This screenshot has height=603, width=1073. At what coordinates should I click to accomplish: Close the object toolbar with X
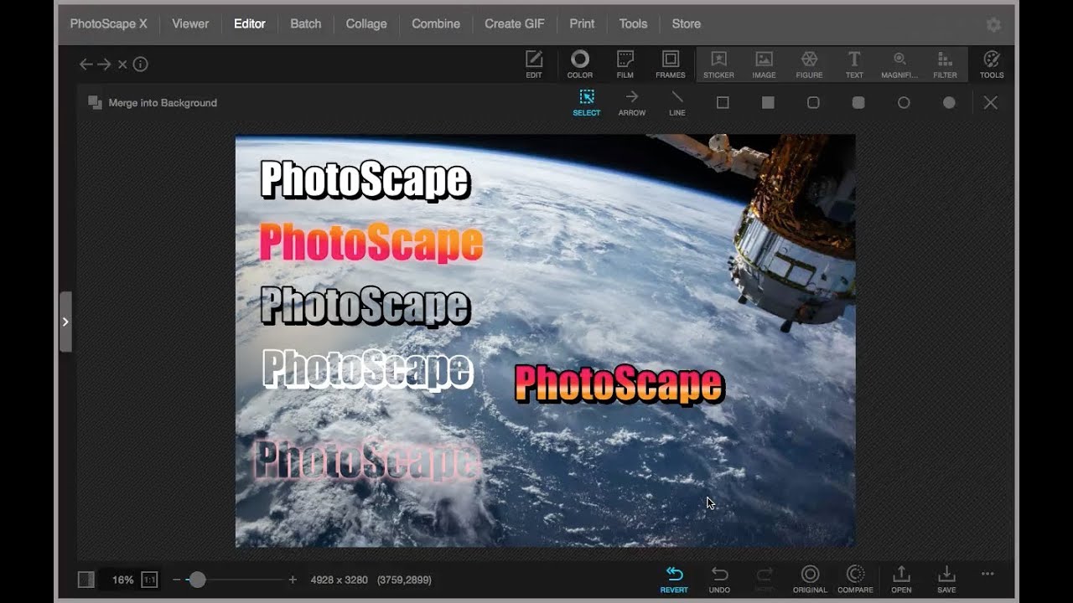tap(991, 102)
